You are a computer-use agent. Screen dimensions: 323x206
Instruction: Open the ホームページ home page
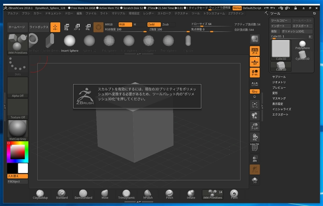pos(17,27)
